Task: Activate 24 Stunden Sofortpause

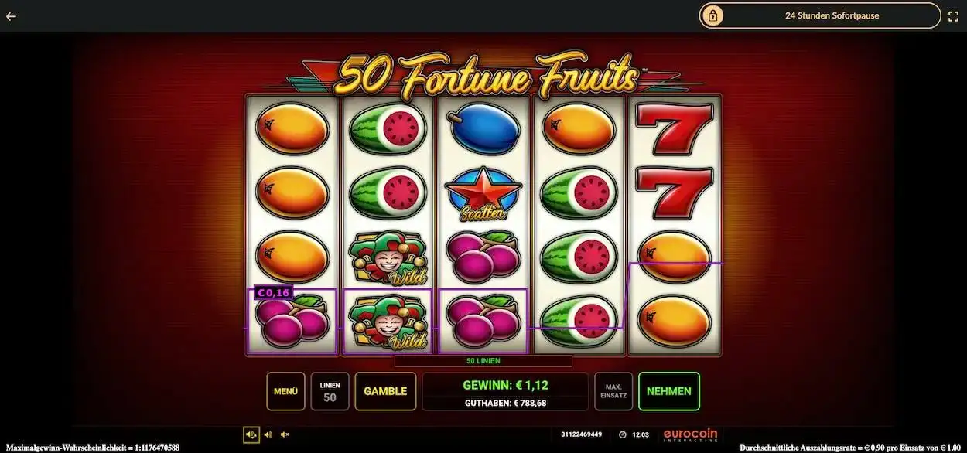Action: [x=820, y=15]
